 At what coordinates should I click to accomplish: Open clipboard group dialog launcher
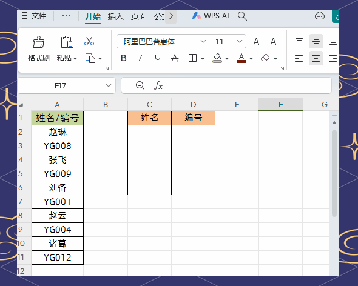point(107,68)
